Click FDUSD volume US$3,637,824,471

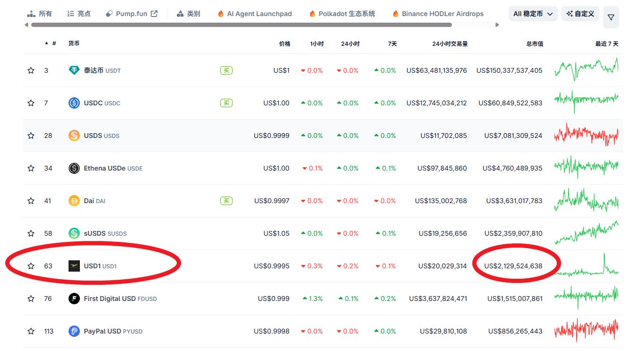pyautogui.click(x=438, y=299)
